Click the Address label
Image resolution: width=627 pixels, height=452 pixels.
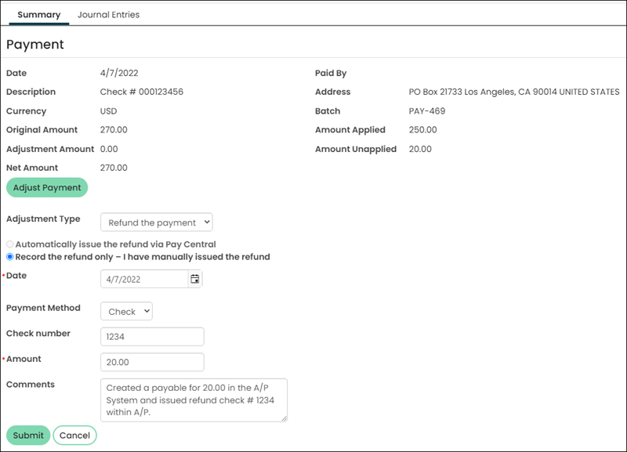pyautogui.click(x=332, y=92)
